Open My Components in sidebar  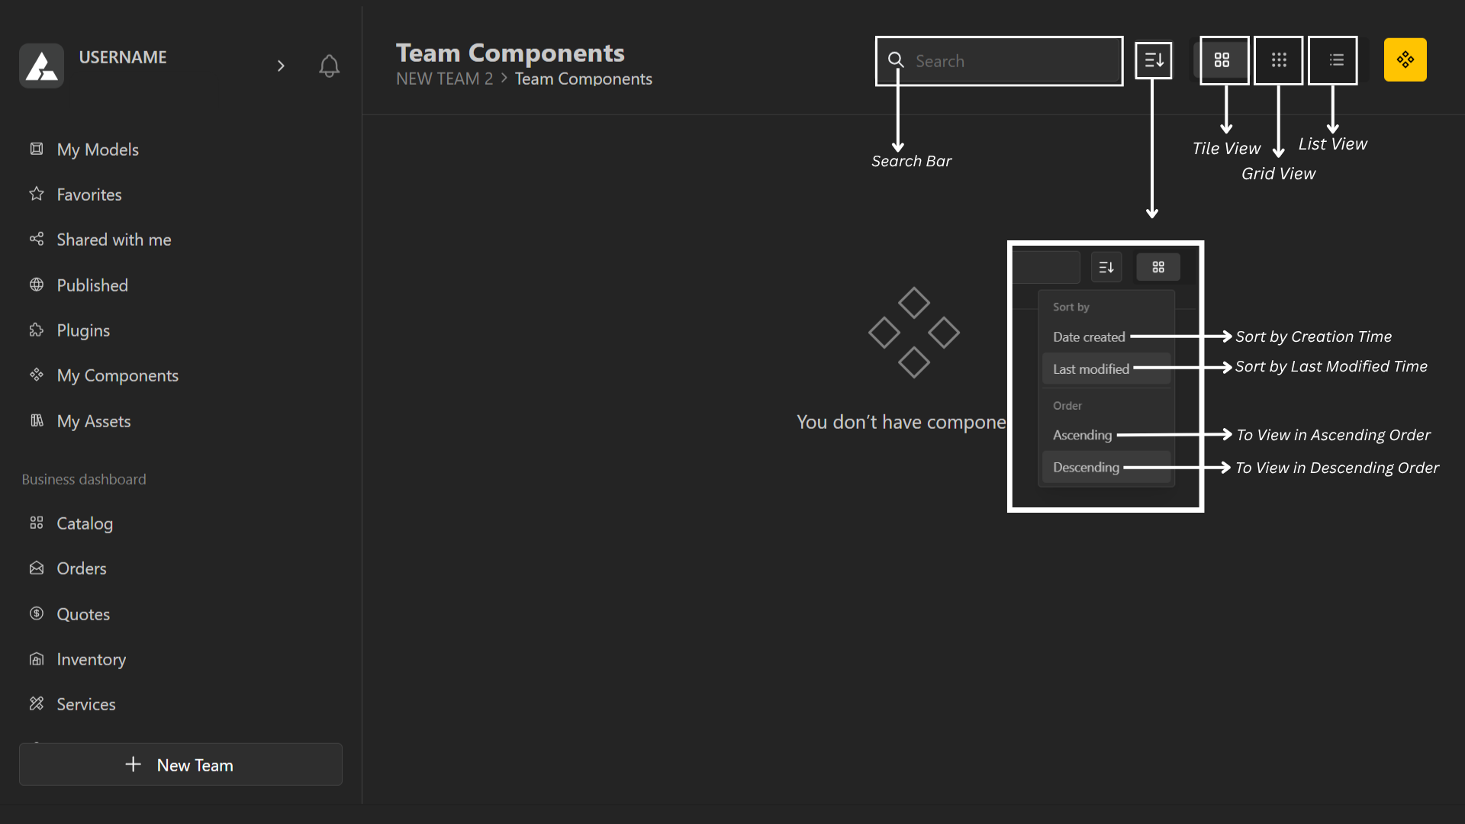pyautogui.click(x=118, y=375)
